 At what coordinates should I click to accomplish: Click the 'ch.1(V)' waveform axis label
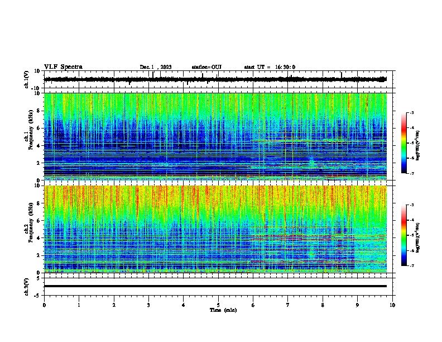point(27,79)
